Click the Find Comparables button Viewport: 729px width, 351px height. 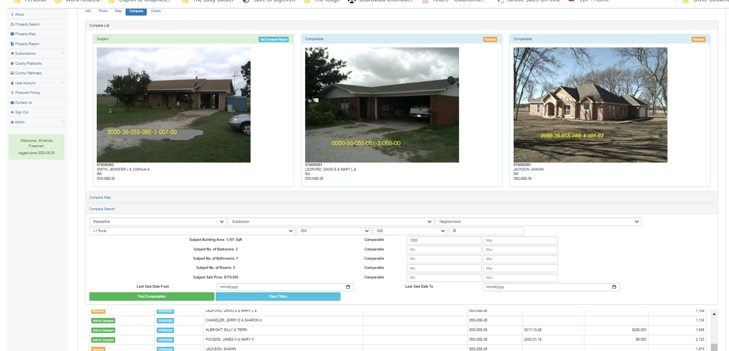pos(152,297)
